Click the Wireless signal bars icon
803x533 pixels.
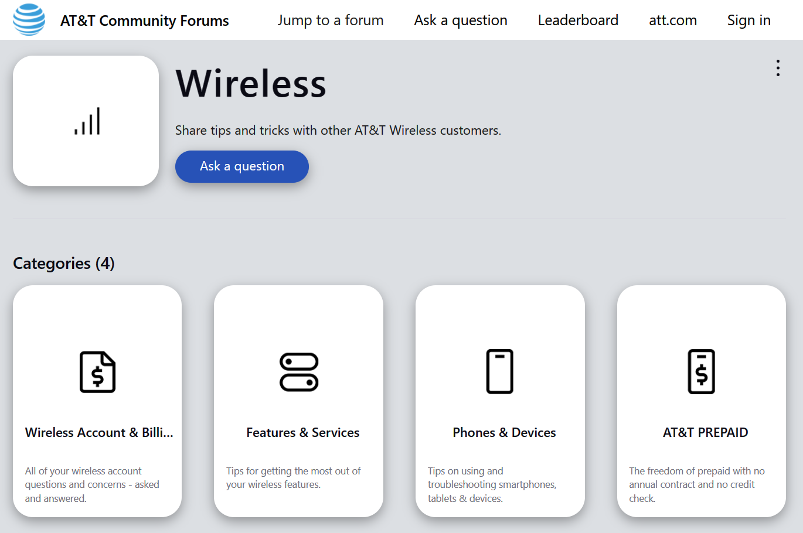87,121
